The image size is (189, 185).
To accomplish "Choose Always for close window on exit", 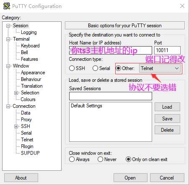I will (x=72, y=159).
